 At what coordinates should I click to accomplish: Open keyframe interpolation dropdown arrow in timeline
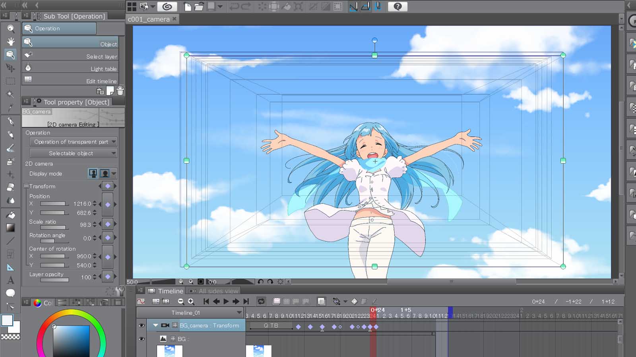345,301
